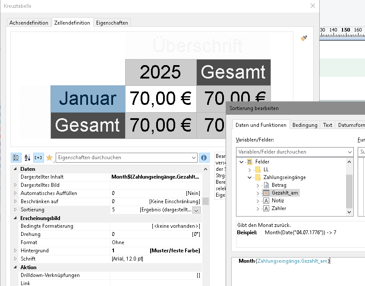The height and width of the screenshot is (286, 365).
Task: Click the Drehung property value
Action: point(156,234)
